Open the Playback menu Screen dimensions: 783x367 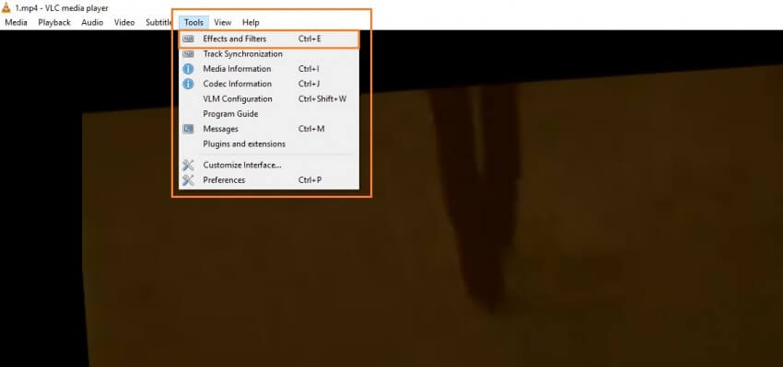pos(54,22)
